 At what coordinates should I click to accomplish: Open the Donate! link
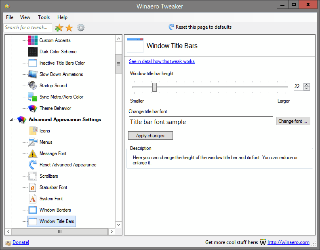coord(21,242)
